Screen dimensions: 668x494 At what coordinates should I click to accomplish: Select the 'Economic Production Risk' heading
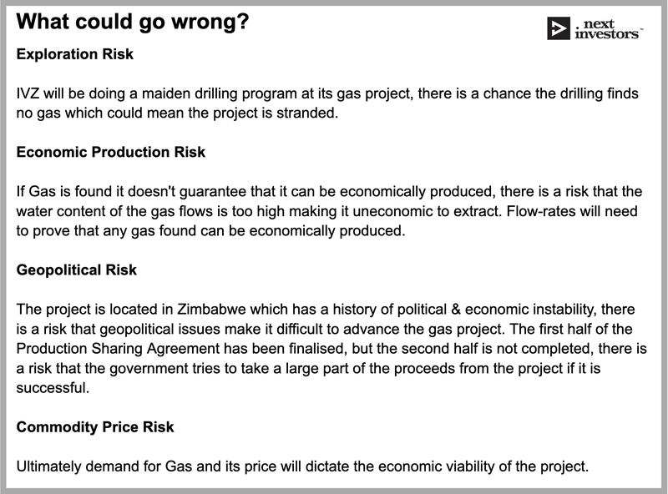(x=111, y=152)
